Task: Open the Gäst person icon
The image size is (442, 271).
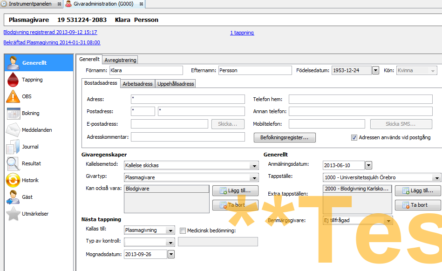Action: [13, 197]
